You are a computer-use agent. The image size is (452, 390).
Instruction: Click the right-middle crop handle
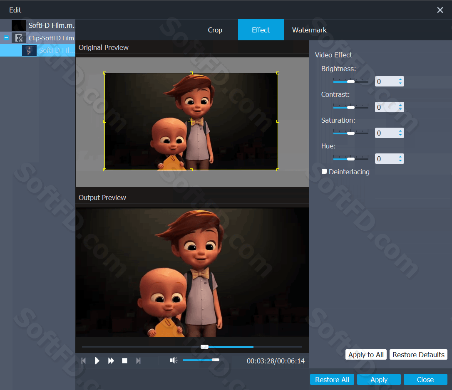[278, 121]
